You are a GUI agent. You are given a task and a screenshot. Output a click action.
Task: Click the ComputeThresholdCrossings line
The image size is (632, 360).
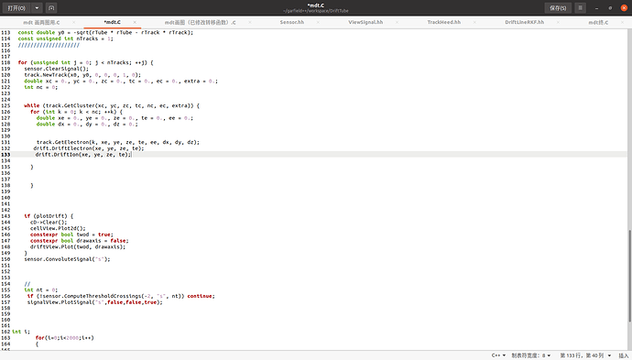pyautogui.click(x=121, y=296)
